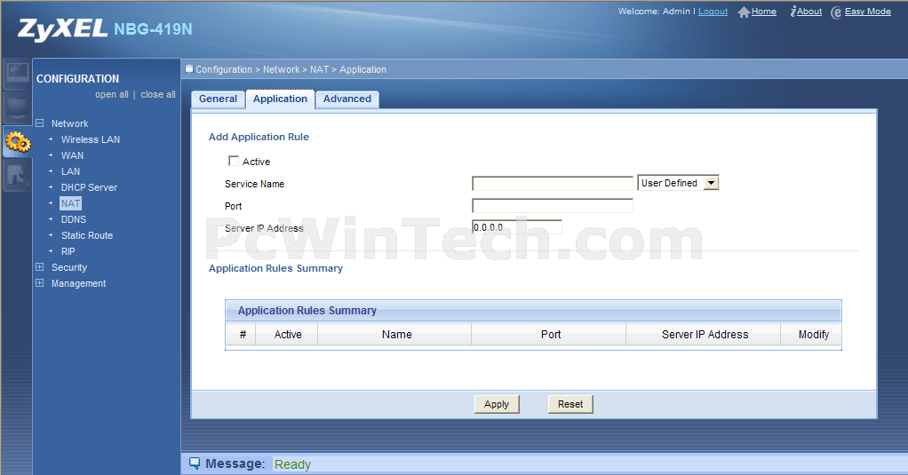This screenshot has height=475, width=908.
Task: Open Static Route in the tree
Action: [x=87, y=235]
